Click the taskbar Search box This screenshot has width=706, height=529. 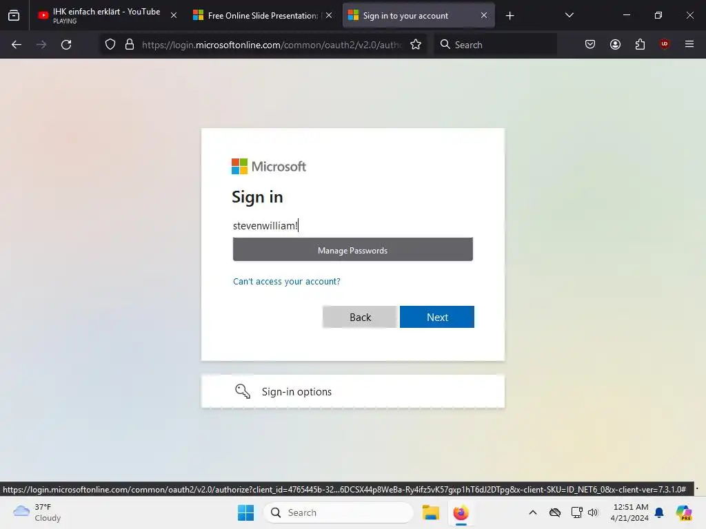coord(338,512)
